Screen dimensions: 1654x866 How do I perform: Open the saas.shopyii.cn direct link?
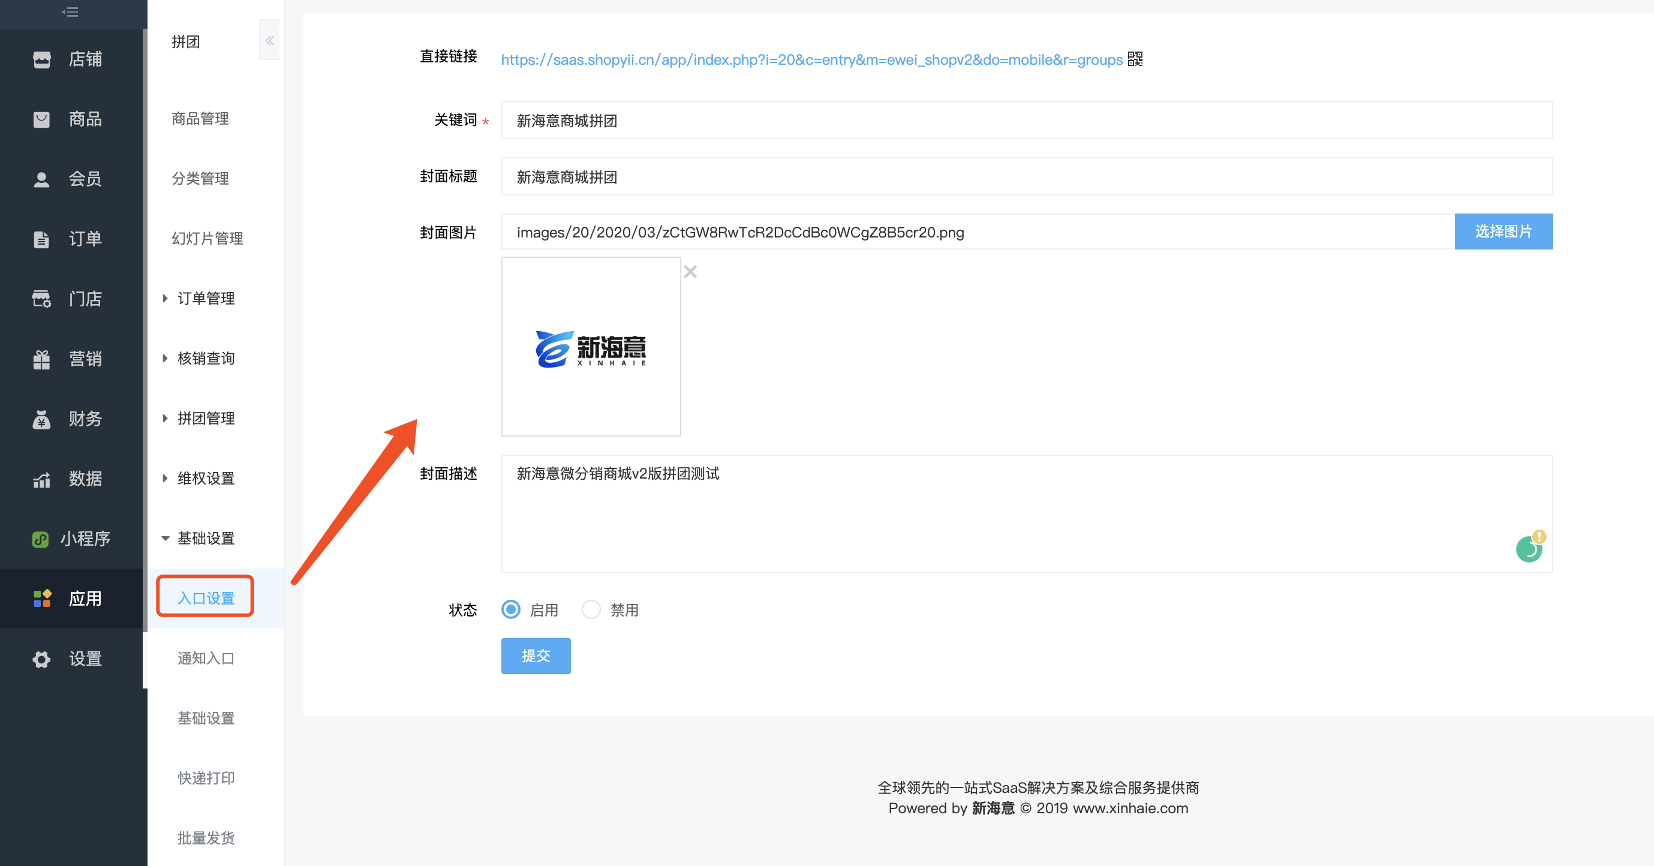coord(811,60)
